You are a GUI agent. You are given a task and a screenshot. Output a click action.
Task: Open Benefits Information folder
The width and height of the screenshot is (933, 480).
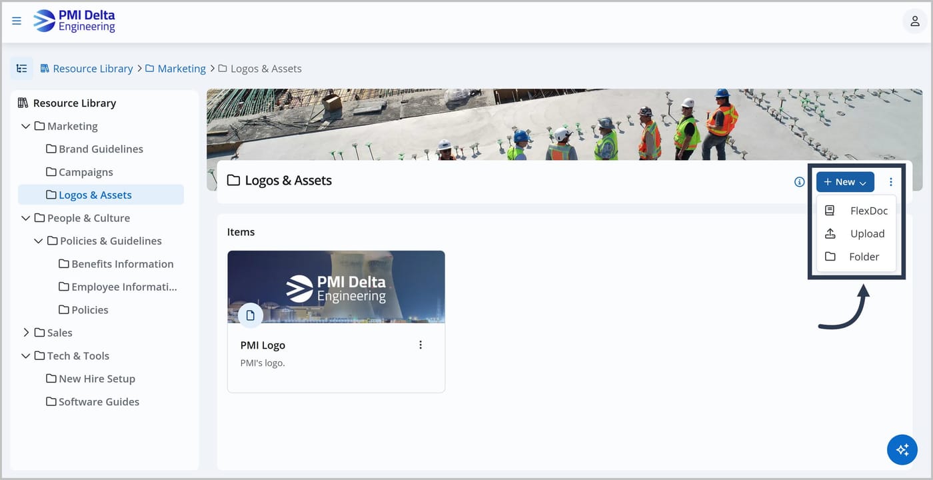123,264
